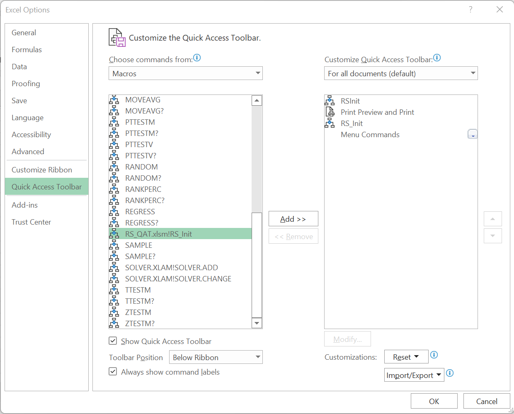This screenshot has width=514, height=414.
Task: Click the OK button
Action: [434, 401]
